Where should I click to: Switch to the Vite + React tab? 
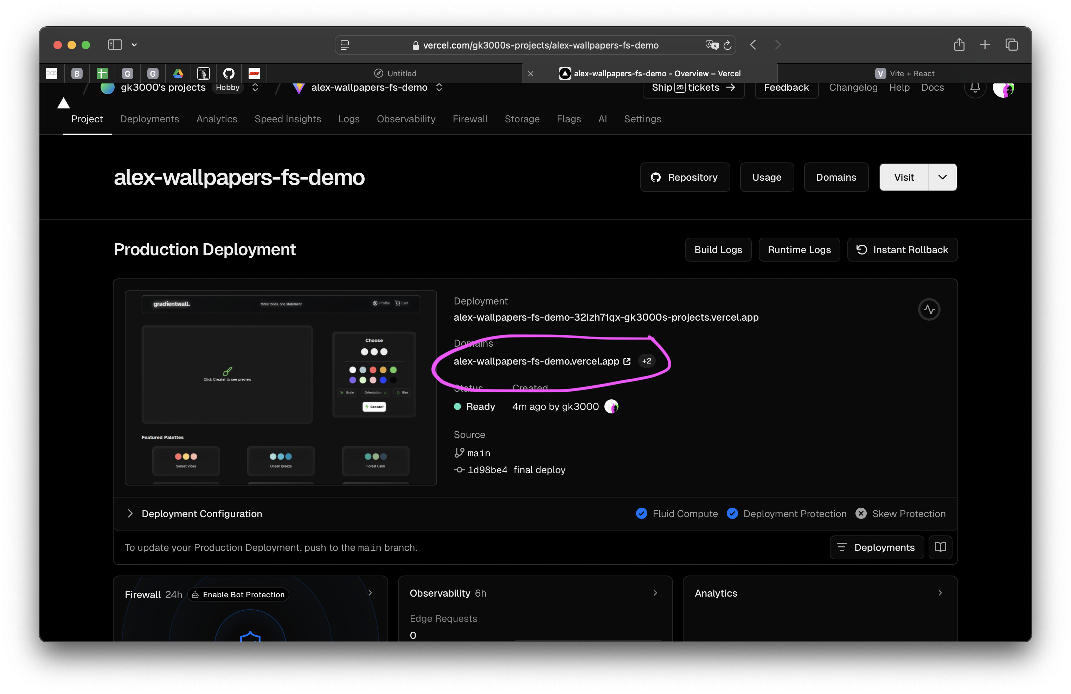[904, 73]
